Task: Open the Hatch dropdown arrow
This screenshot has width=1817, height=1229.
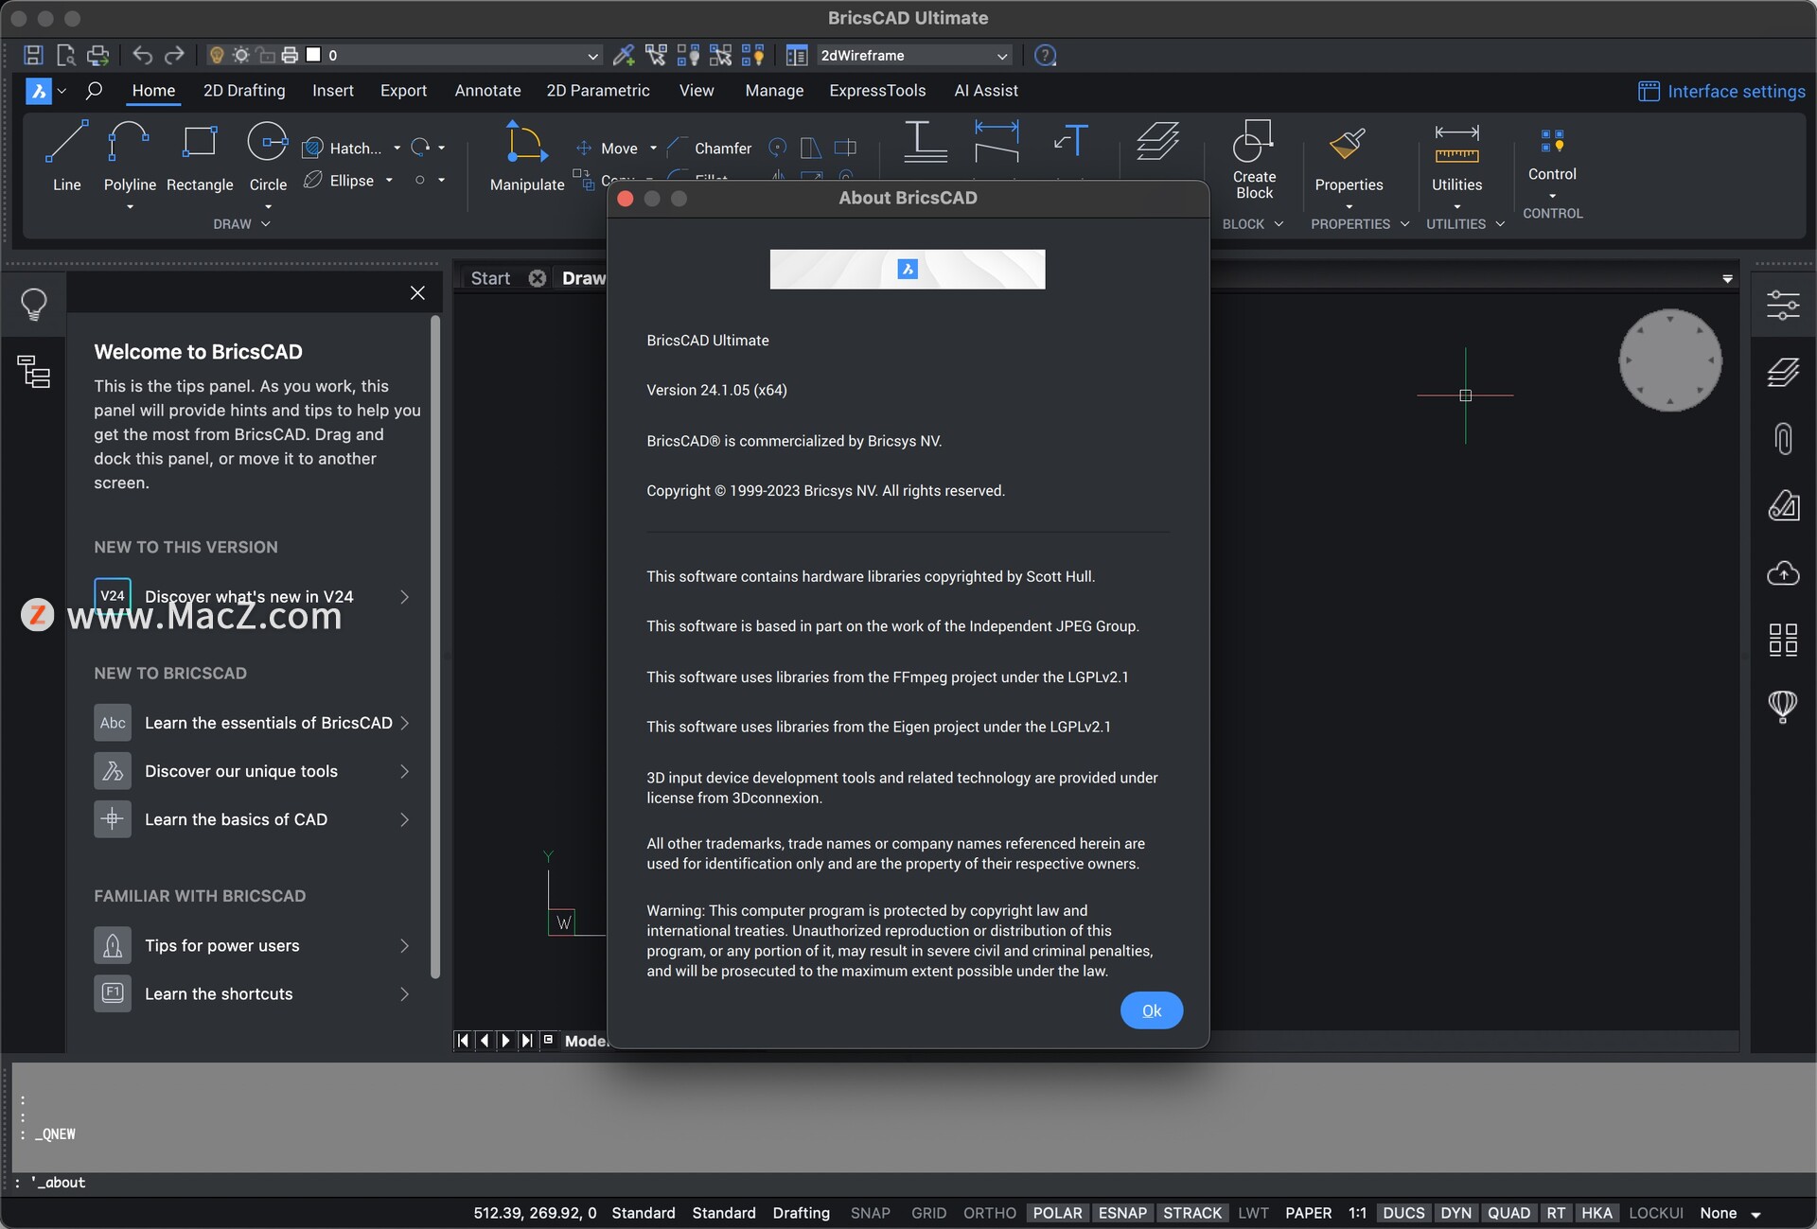Action: [x=397, y=148]
